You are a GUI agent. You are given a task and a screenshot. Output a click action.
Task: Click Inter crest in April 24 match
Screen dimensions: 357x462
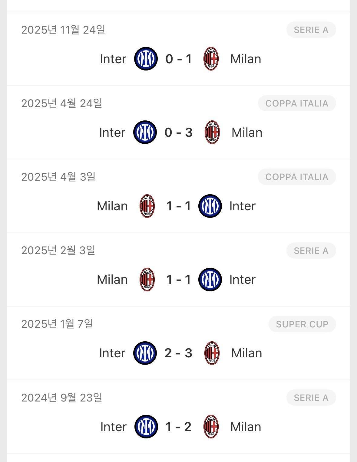coord(145,132)
